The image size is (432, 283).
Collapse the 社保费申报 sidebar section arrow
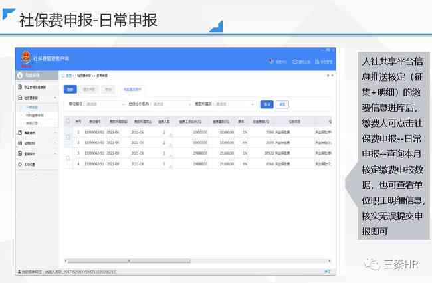[x=55, y=98]
